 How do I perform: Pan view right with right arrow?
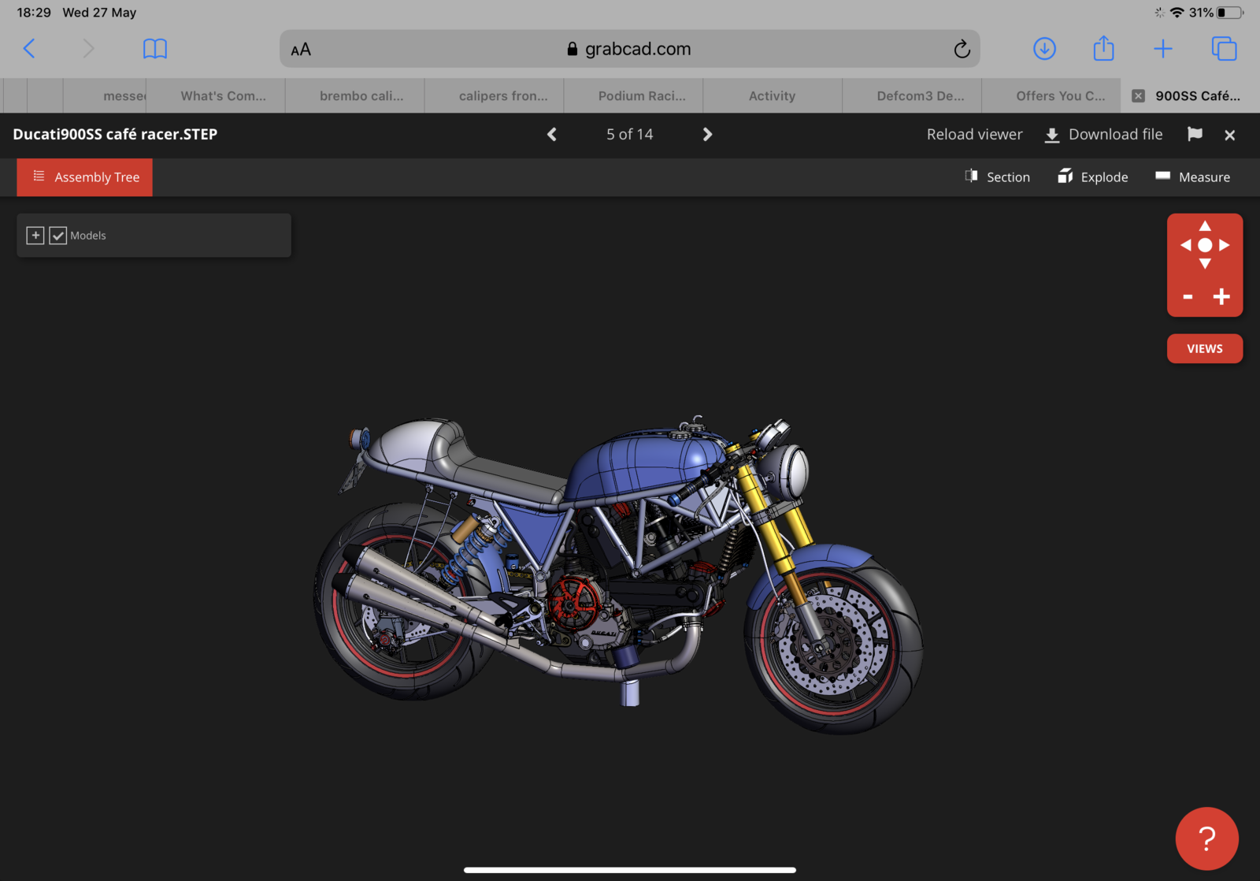(1225, 245)
